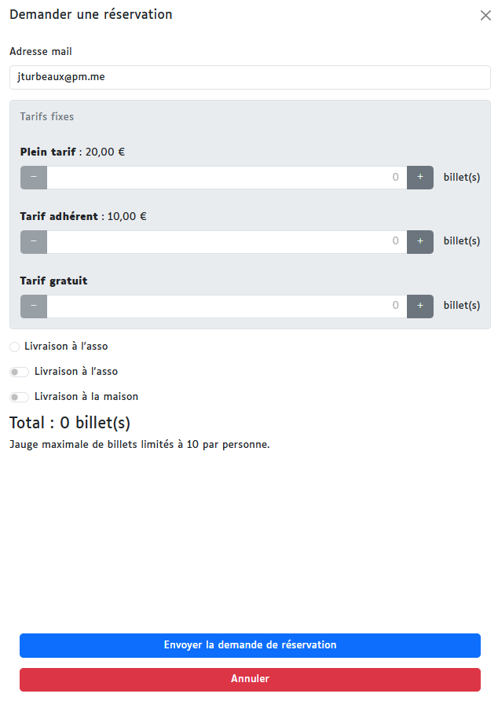
Task: Click the Demander une réservation title
Action: coord(91,15)
